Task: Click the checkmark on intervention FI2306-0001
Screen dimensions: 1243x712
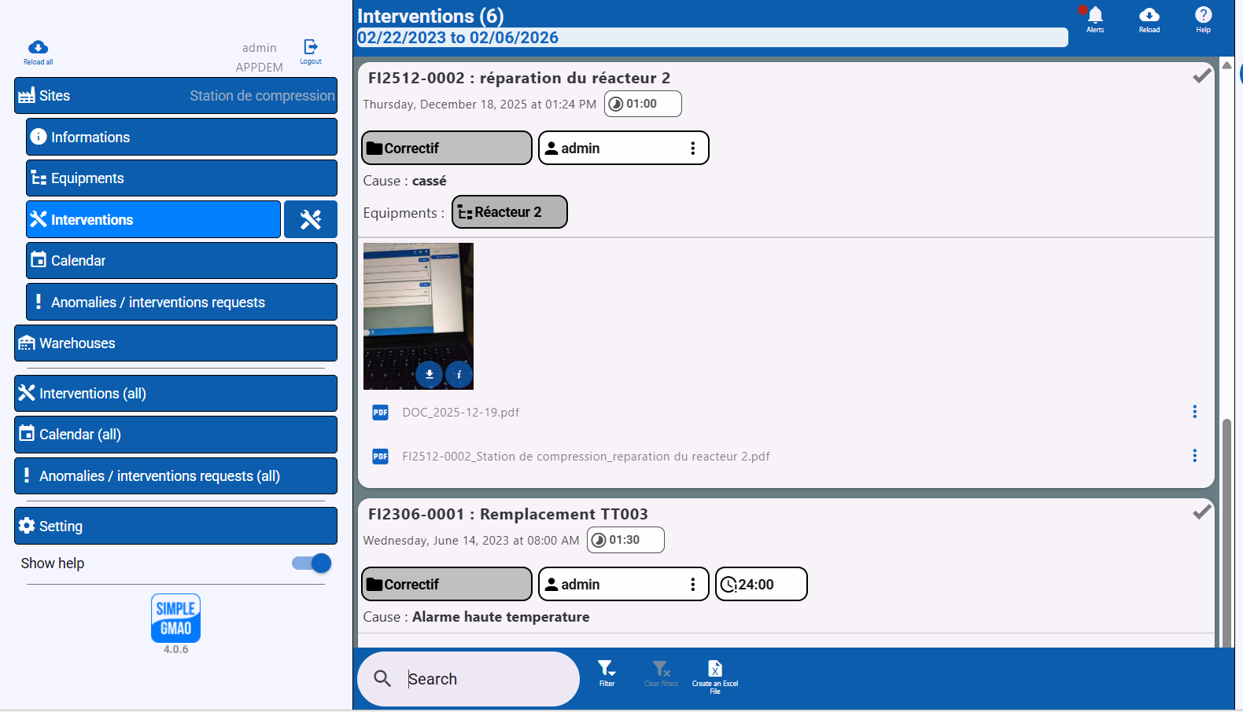Action: [x=1202, y=512]
